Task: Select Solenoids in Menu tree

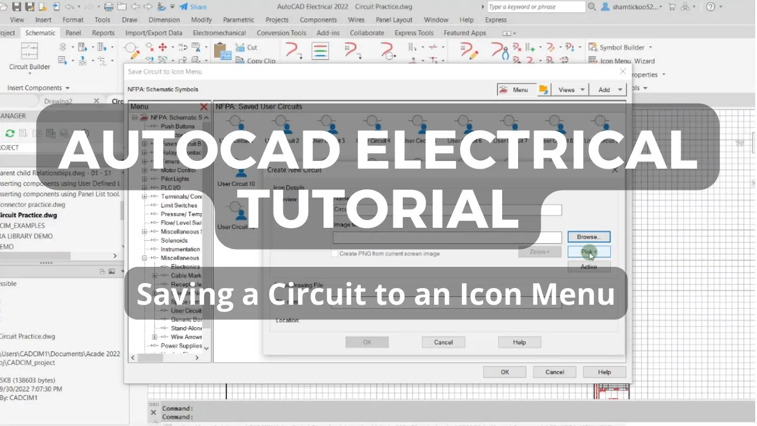Action: (x=174, y=240)
